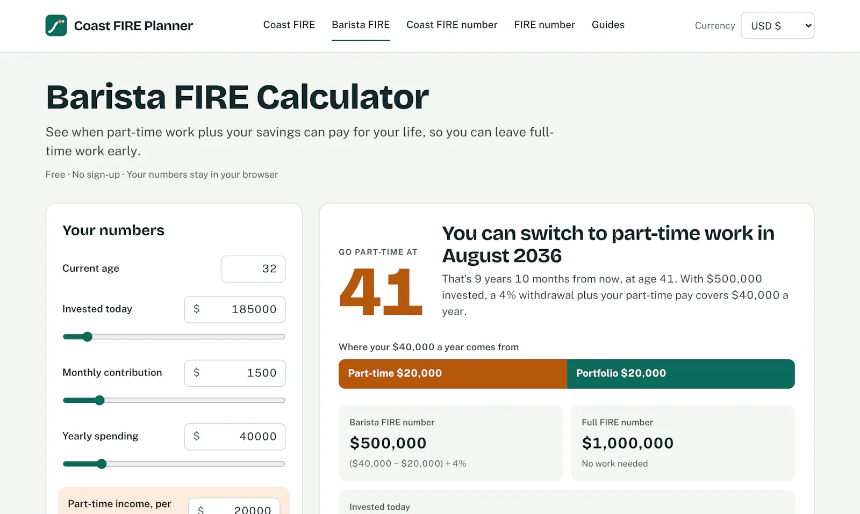Open the Guides nav item
Viewport: 860px width, 514px height.
click(608, 25)
